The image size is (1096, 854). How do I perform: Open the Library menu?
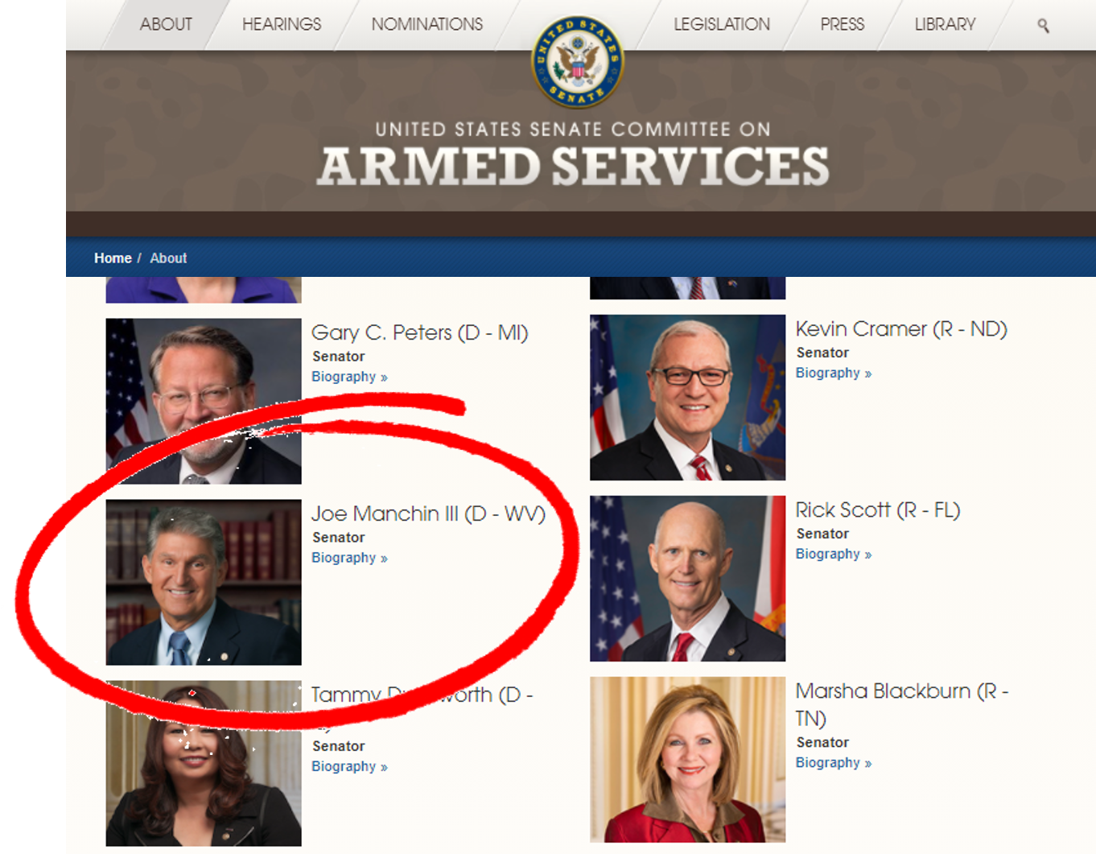click(x=945, y=24)
